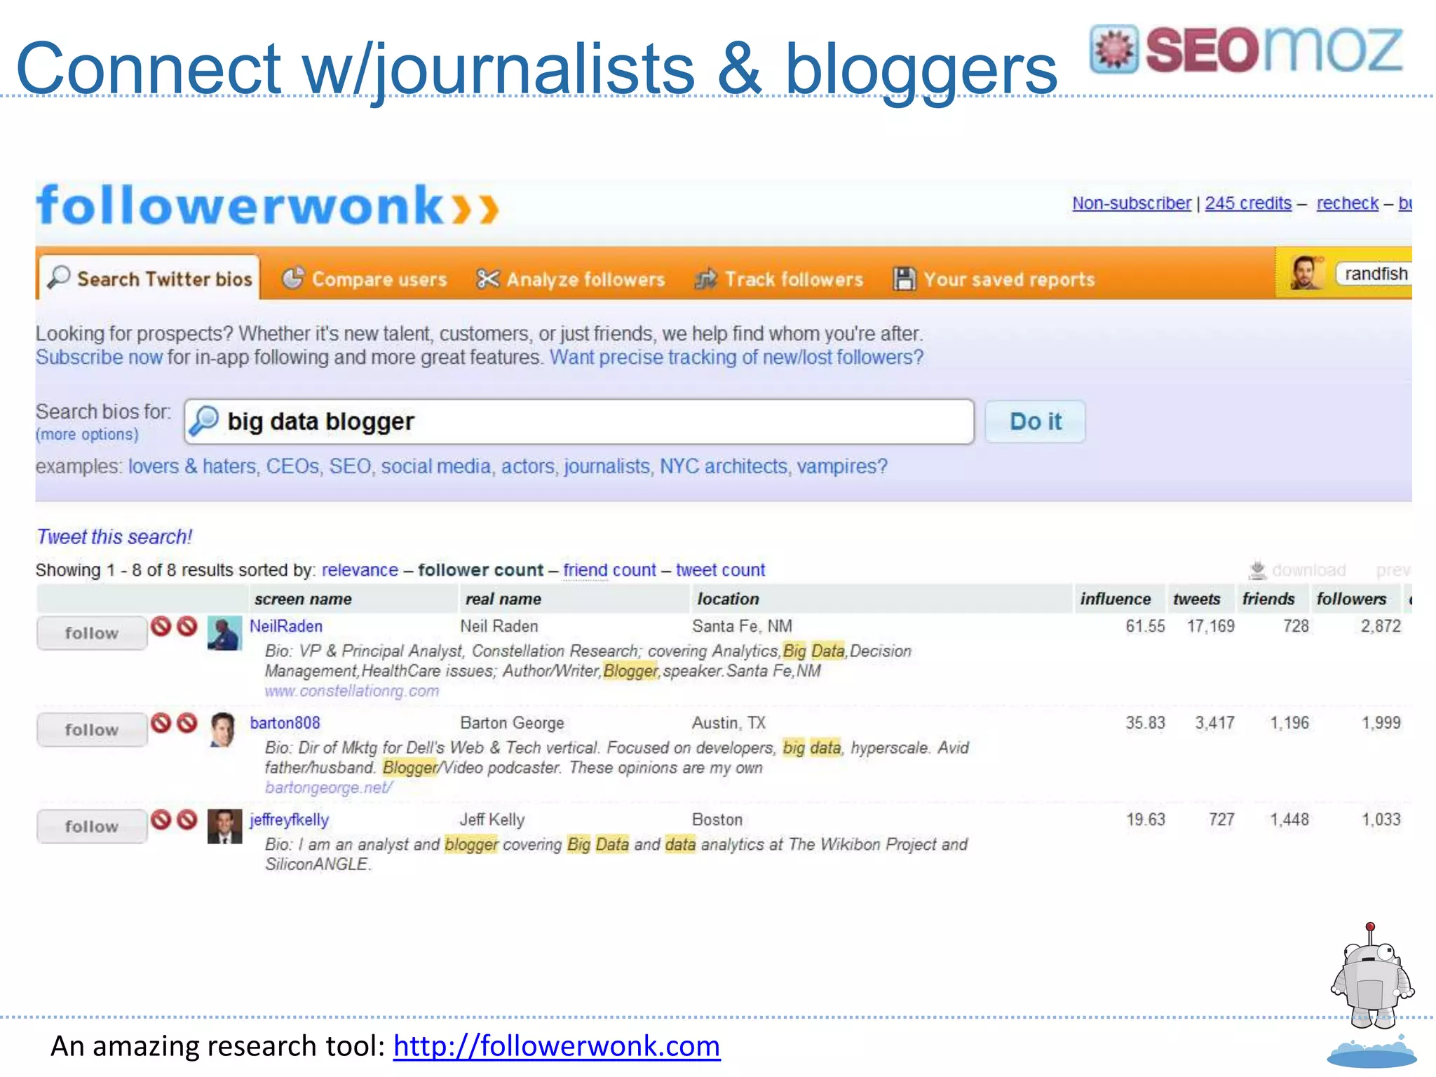Sort results by friend count
Image resolution: width=1436 pixels, height=1077 pixels.
609,570
